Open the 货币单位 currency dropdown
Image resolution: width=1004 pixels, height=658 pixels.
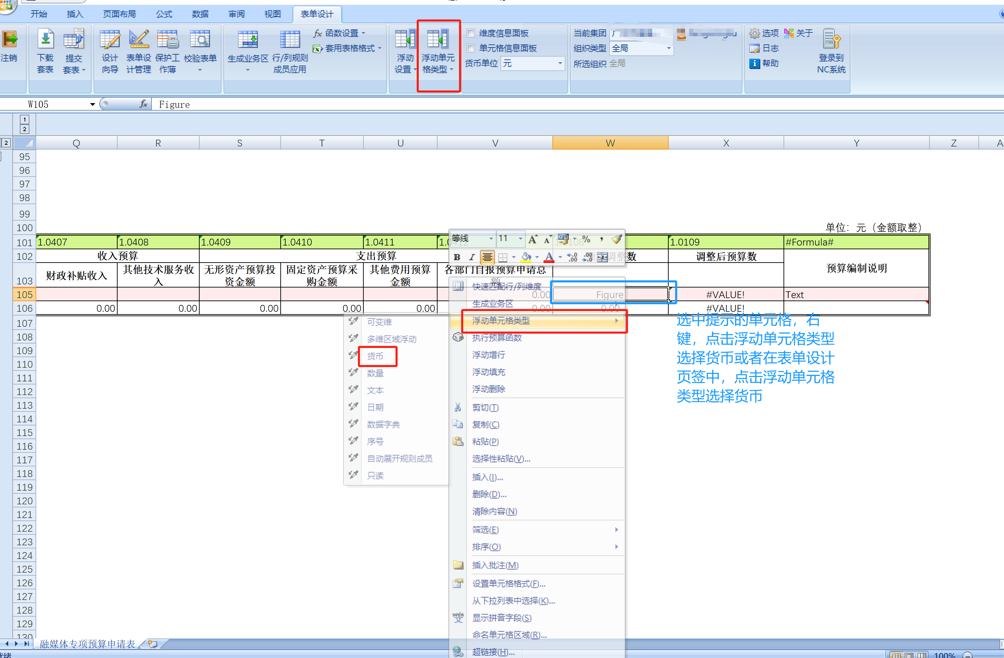[x=560, y=64]
